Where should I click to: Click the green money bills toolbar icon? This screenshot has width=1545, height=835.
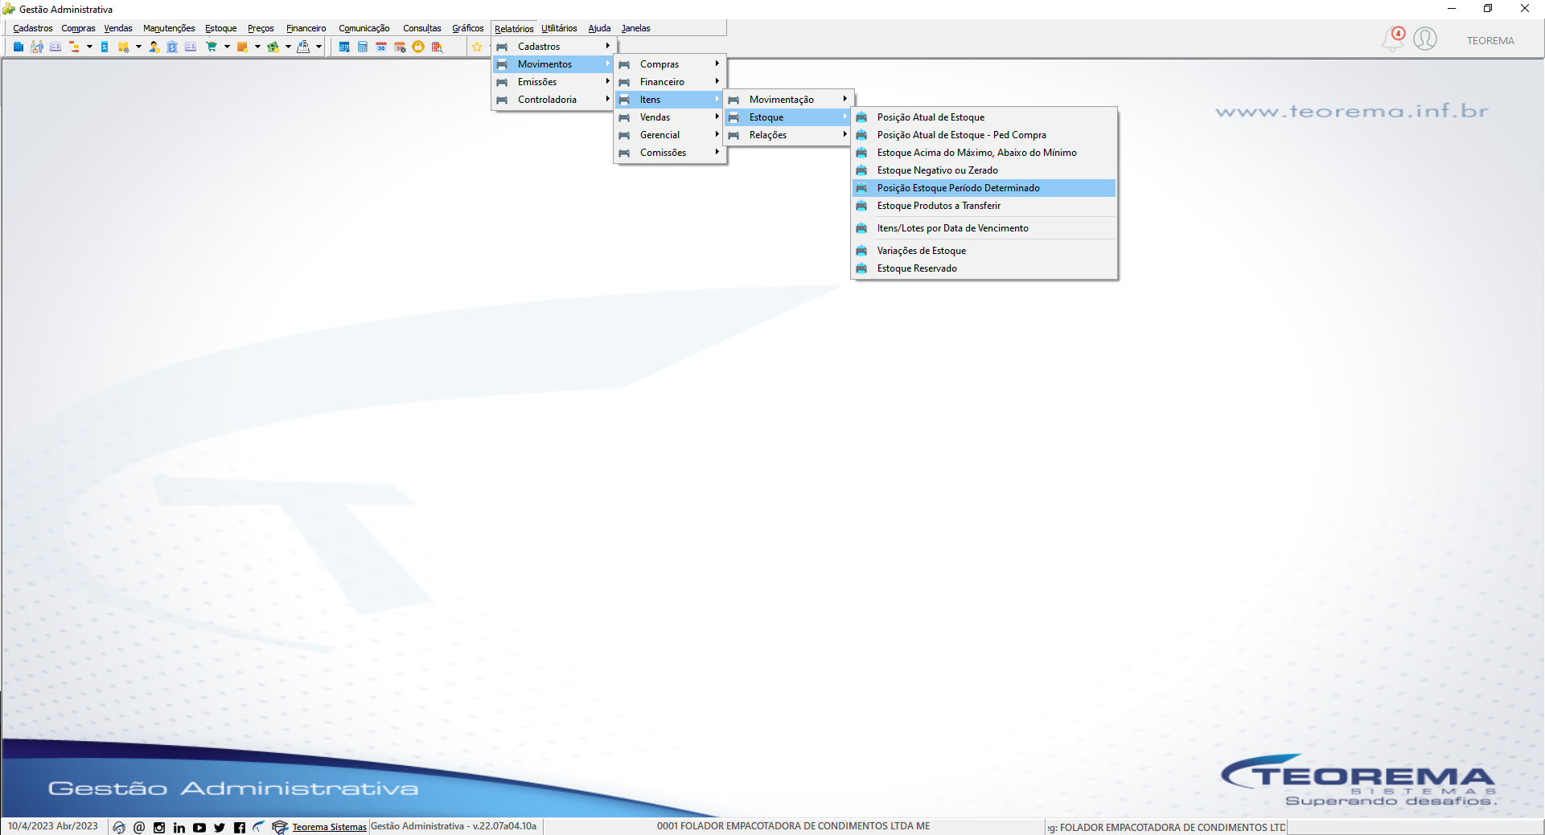273,47
